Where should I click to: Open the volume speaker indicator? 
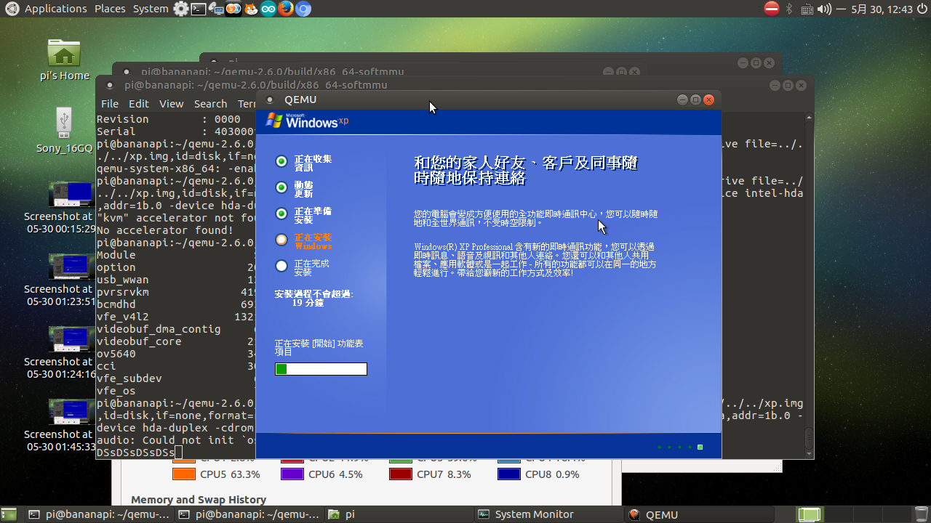point(824,9)
